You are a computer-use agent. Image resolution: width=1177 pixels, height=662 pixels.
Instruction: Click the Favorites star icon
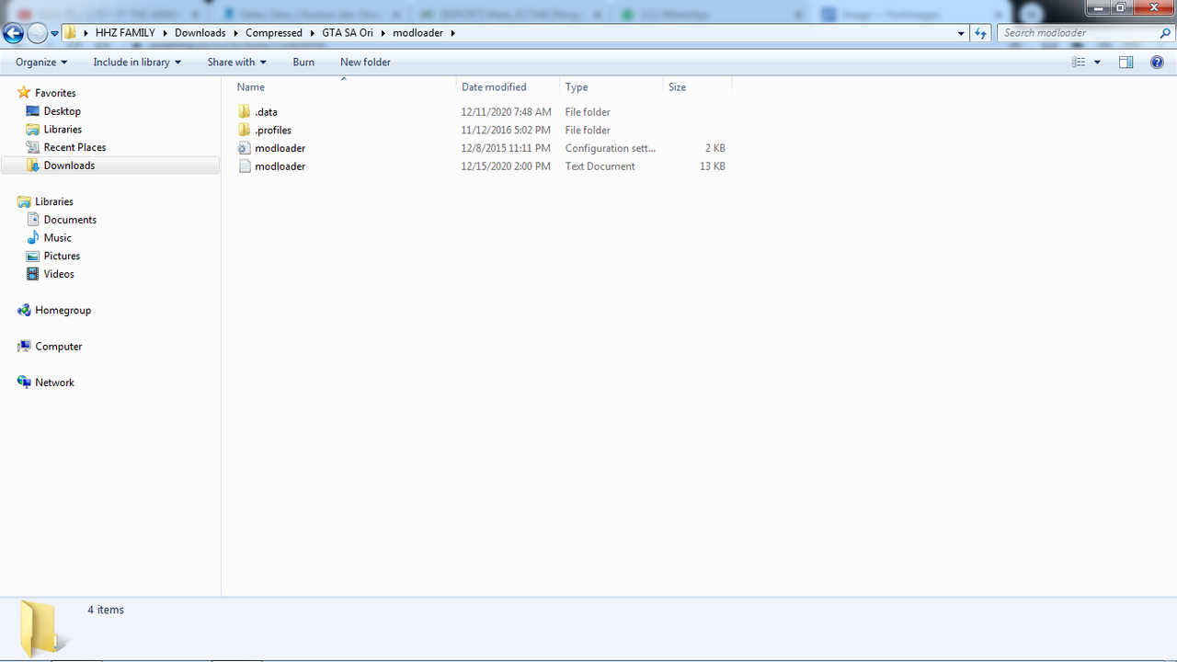click(x=24, y=93)
